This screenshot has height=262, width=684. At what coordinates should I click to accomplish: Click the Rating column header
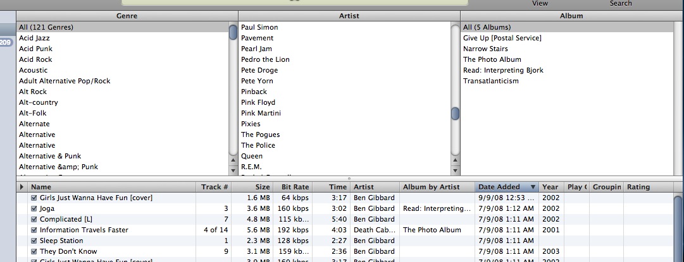(648, 187)
